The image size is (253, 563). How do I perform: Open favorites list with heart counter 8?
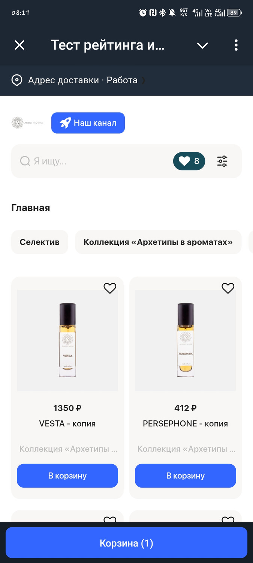pyautogui.click(x=189, y=161)
